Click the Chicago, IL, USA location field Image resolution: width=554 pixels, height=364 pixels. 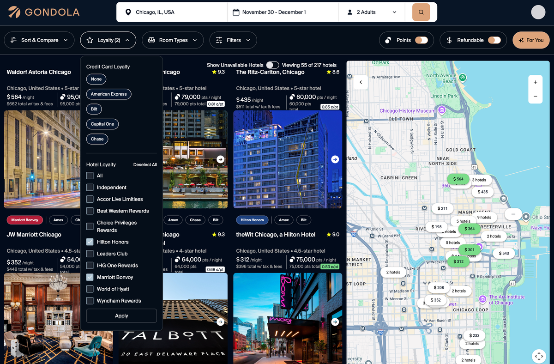click(x=172, y=12)
